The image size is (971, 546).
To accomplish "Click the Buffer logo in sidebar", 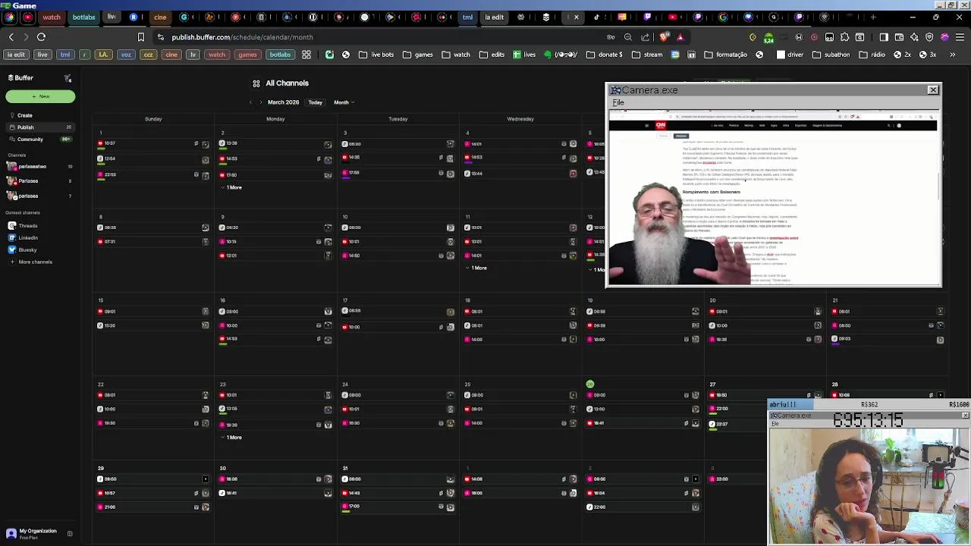I will [x=20, y=77].
